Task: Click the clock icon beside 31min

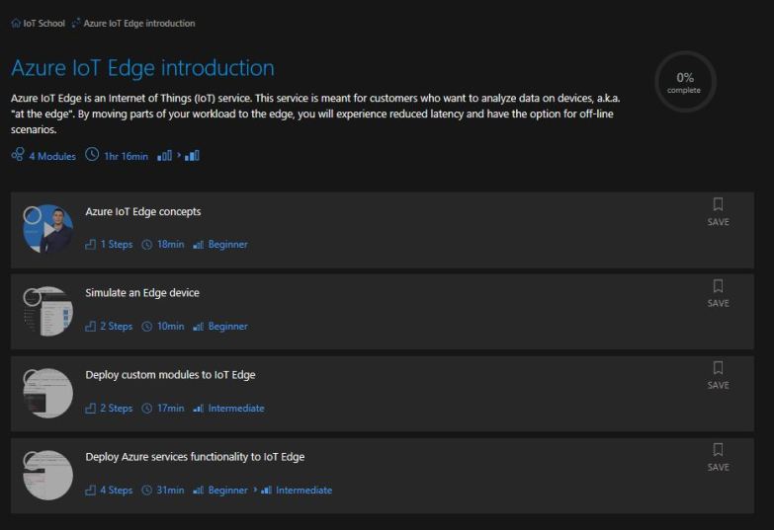Action: [147, 491]
